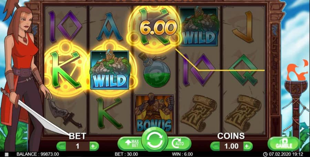The width and height of the screenshot is (310, 157).
Task: Click the BONUS warrior symbol
Action: click(x=154, y=114)
